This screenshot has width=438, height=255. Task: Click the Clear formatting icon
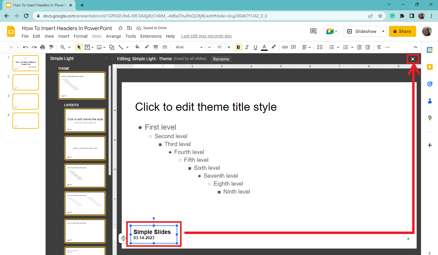pos(379,47)
